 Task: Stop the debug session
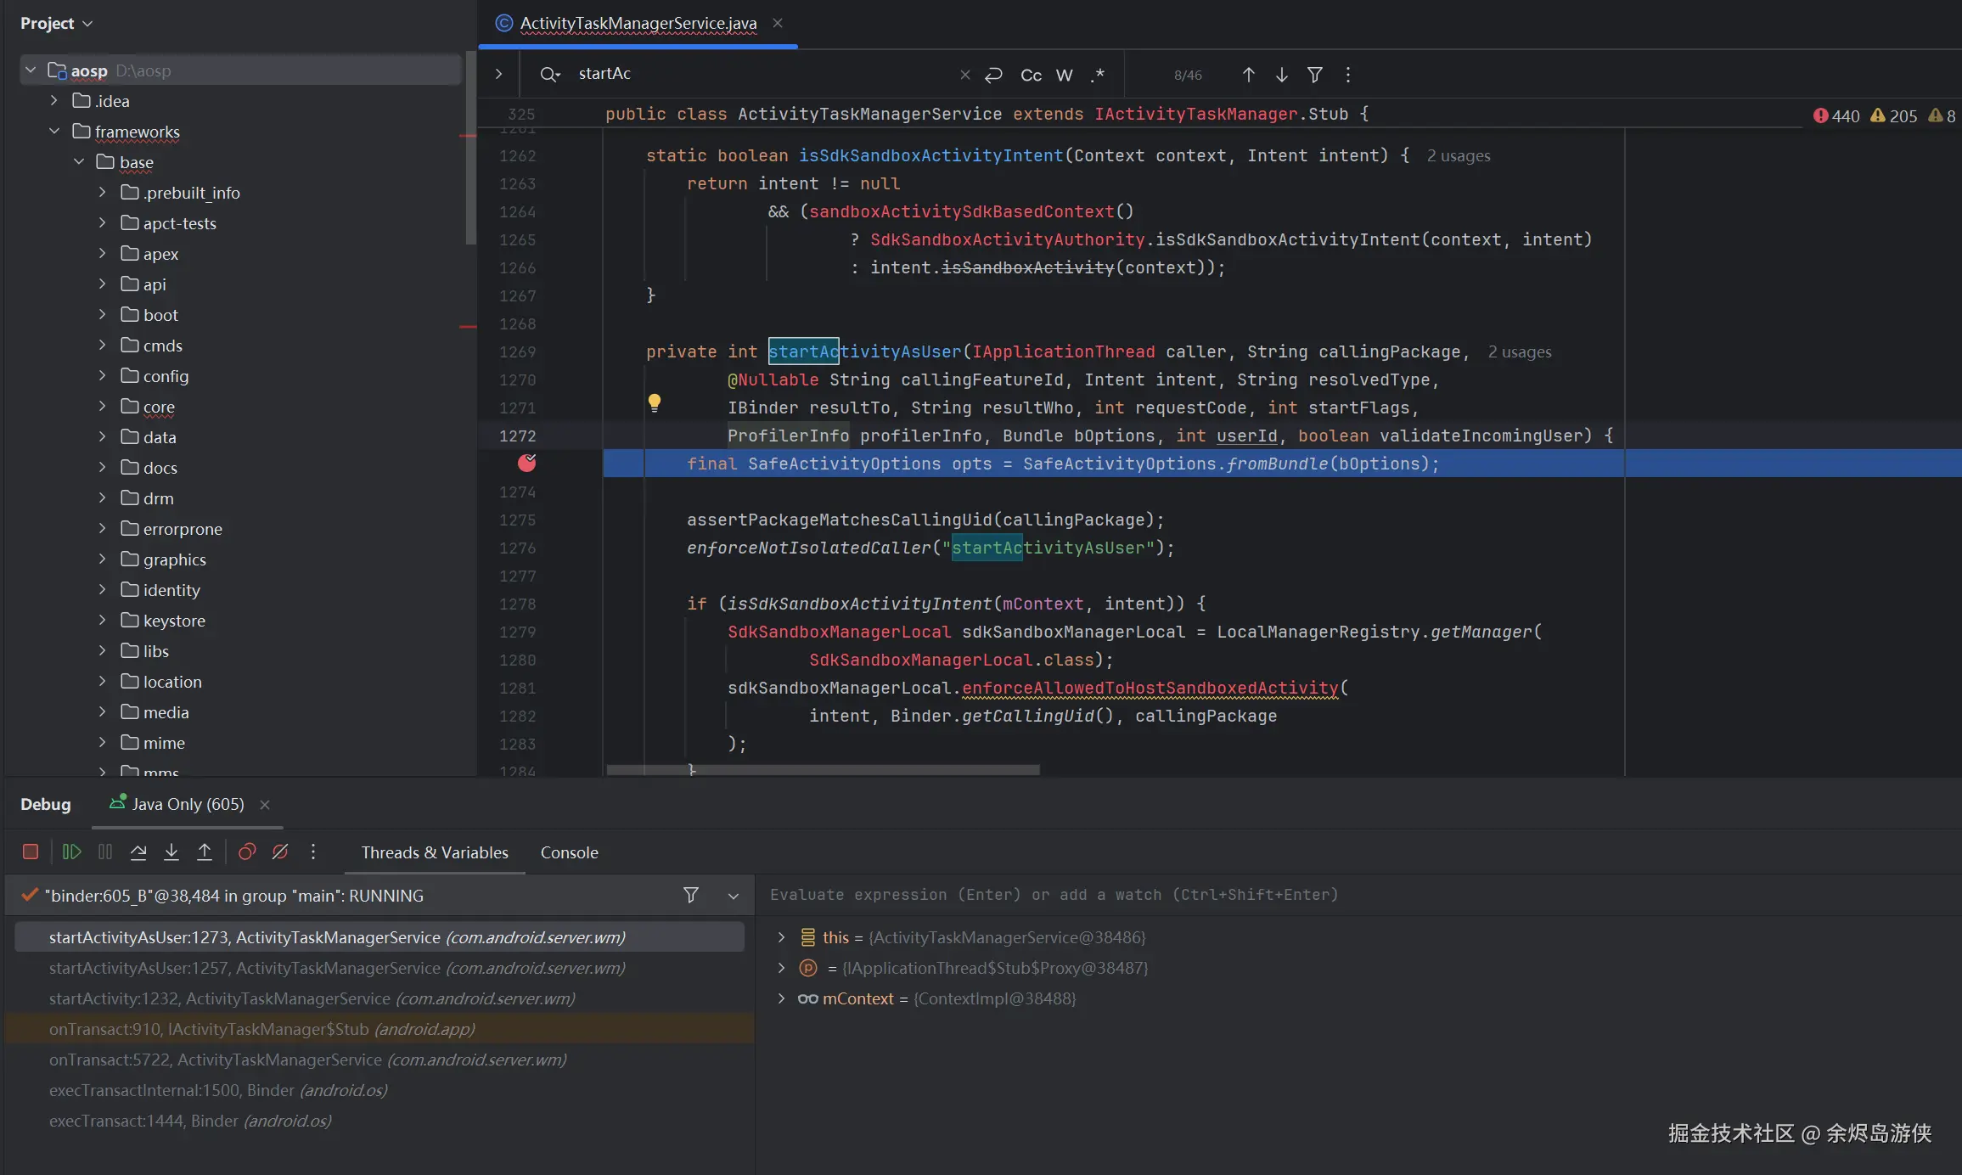pyautogui.click(x=31, y=852)
